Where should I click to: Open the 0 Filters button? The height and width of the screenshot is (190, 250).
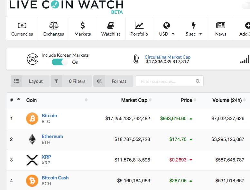[x=71, y=81]
